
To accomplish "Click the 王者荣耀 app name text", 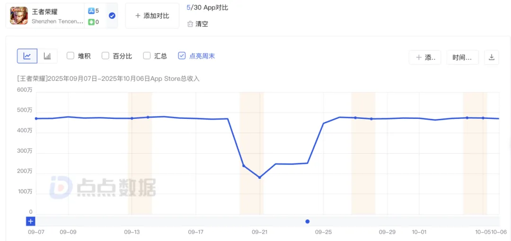I will 44,12.
